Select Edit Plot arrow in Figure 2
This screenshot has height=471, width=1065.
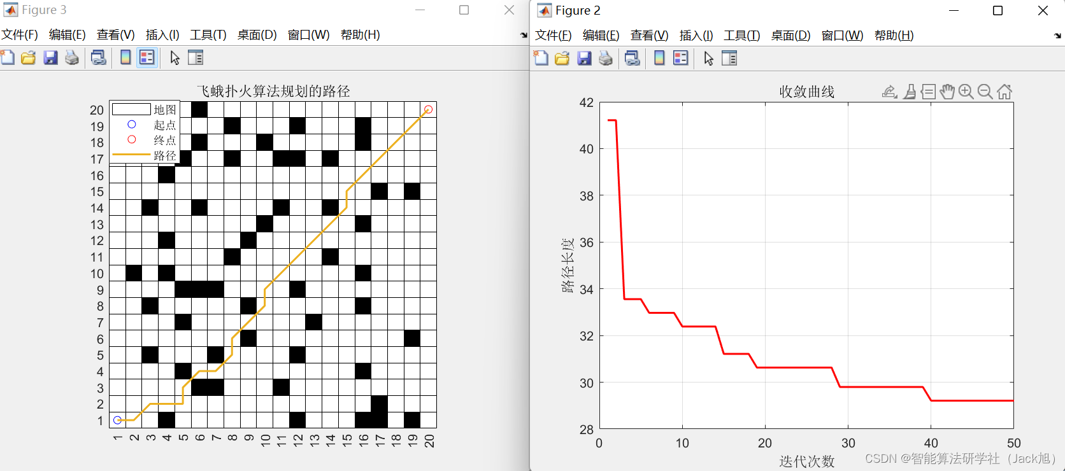click(x=708, y=59)
